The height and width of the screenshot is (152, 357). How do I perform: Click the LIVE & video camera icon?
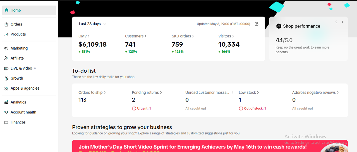[6, 68]
